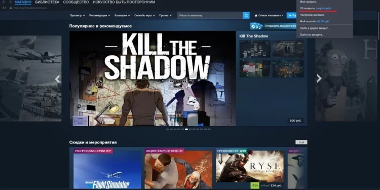Screen dimensions: 380x190
Task: Click Отправить подарочную карту link
Action: pyautogui.click(x=280, y=26)
